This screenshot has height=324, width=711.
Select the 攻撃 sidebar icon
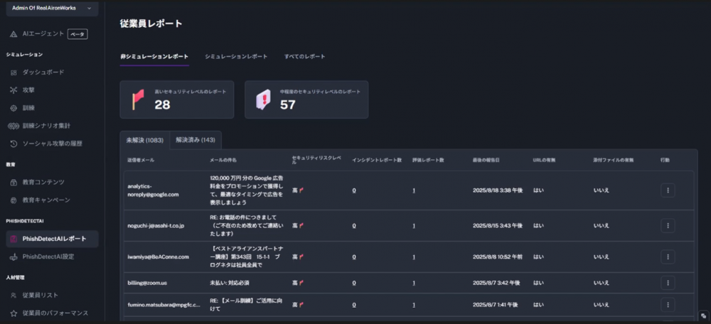click(14, 90)
